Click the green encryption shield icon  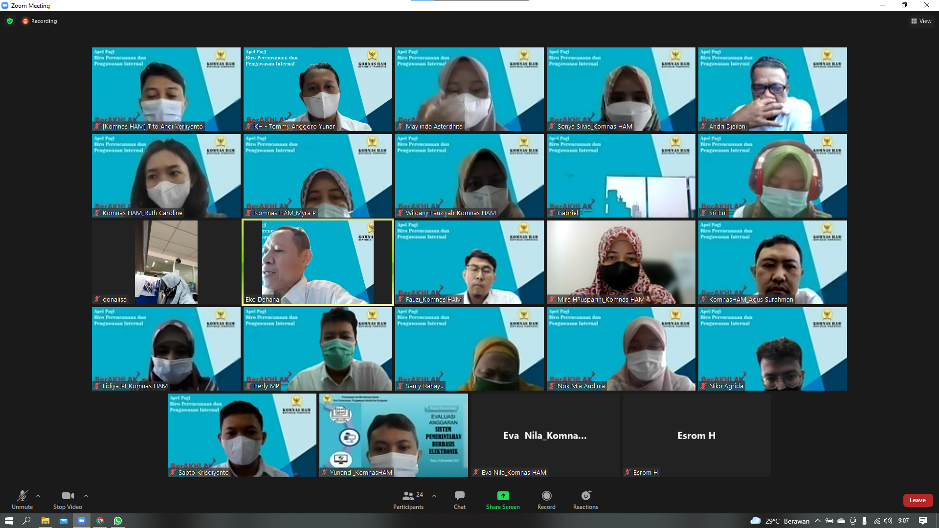point(10,21)
